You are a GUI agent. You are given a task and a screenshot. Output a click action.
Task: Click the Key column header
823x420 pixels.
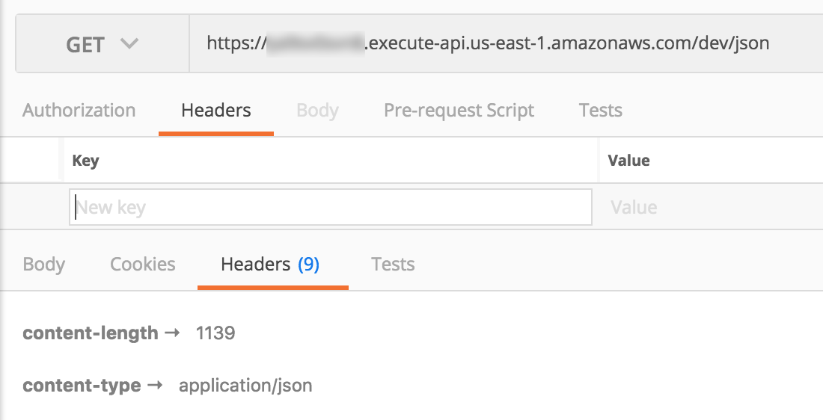(x=85, y=161)
